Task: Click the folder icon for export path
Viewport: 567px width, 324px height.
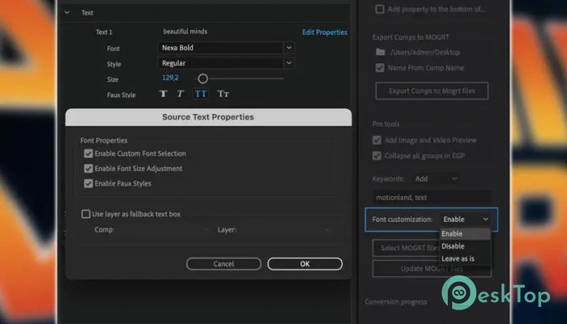Action: click(381, 52)
